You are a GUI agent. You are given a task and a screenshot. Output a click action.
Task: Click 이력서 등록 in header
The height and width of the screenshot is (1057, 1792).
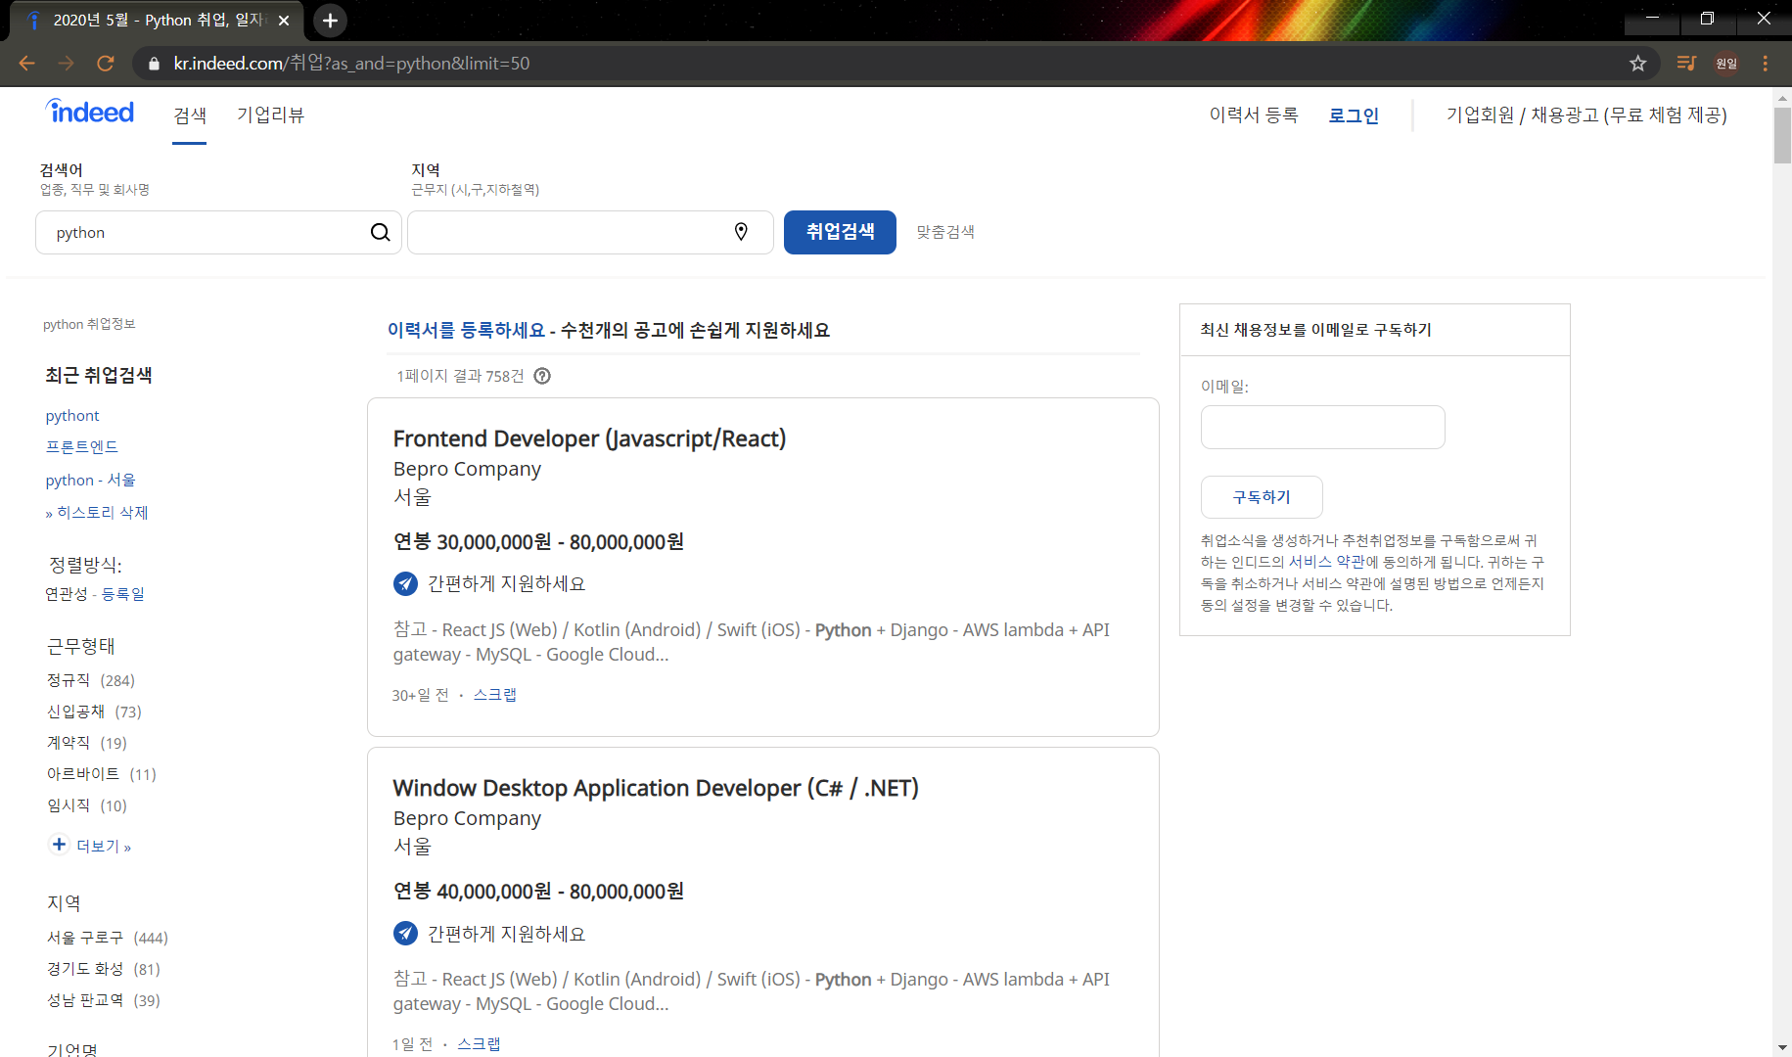(1254, 115)
